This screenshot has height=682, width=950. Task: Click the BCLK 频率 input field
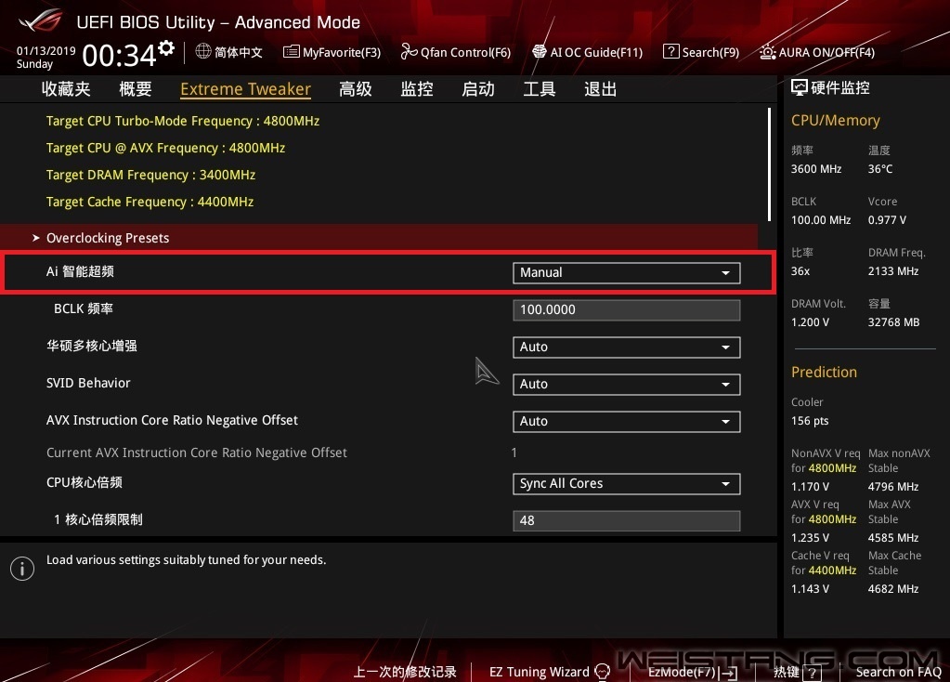pyautogui.click(x=627, y=309)
